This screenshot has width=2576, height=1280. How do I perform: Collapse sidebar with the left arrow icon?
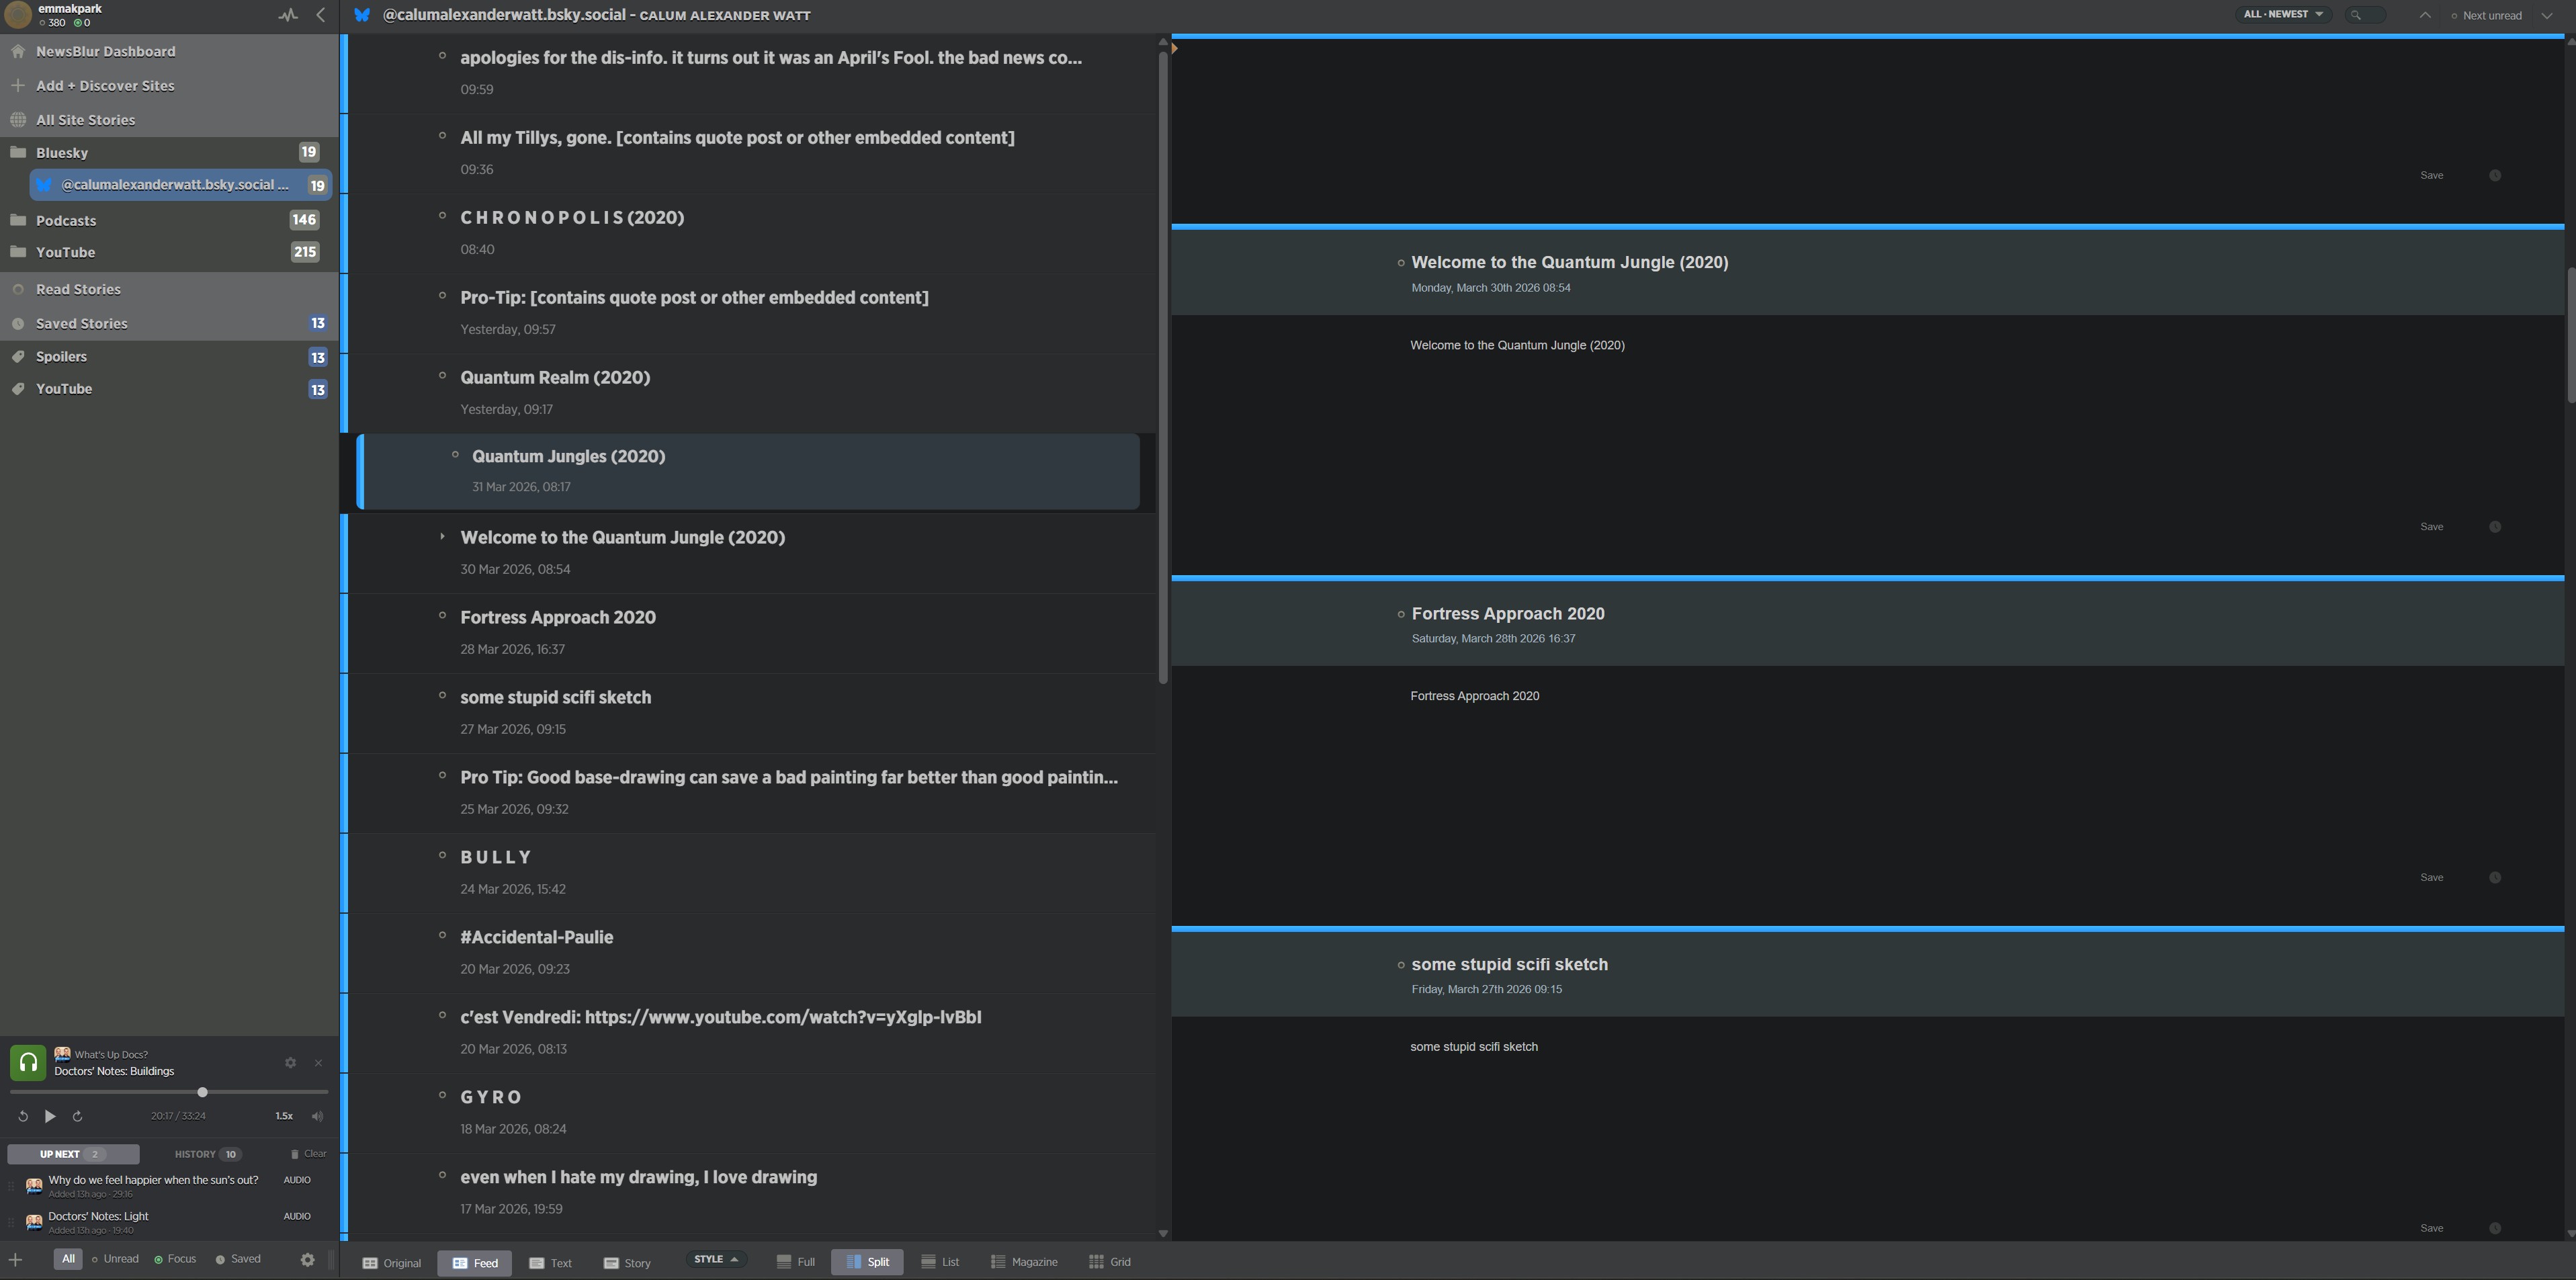pos(321,15)
